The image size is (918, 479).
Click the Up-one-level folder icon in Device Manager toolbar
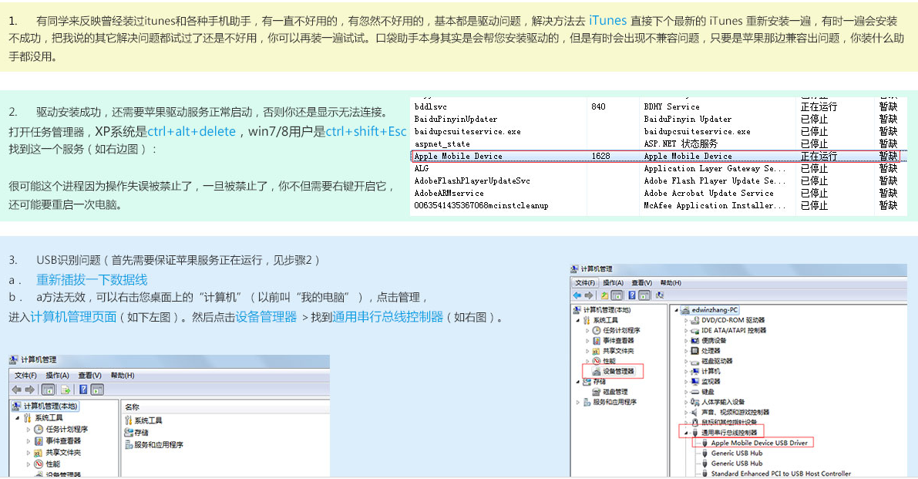pyautogui.click(x=605, y=295)
